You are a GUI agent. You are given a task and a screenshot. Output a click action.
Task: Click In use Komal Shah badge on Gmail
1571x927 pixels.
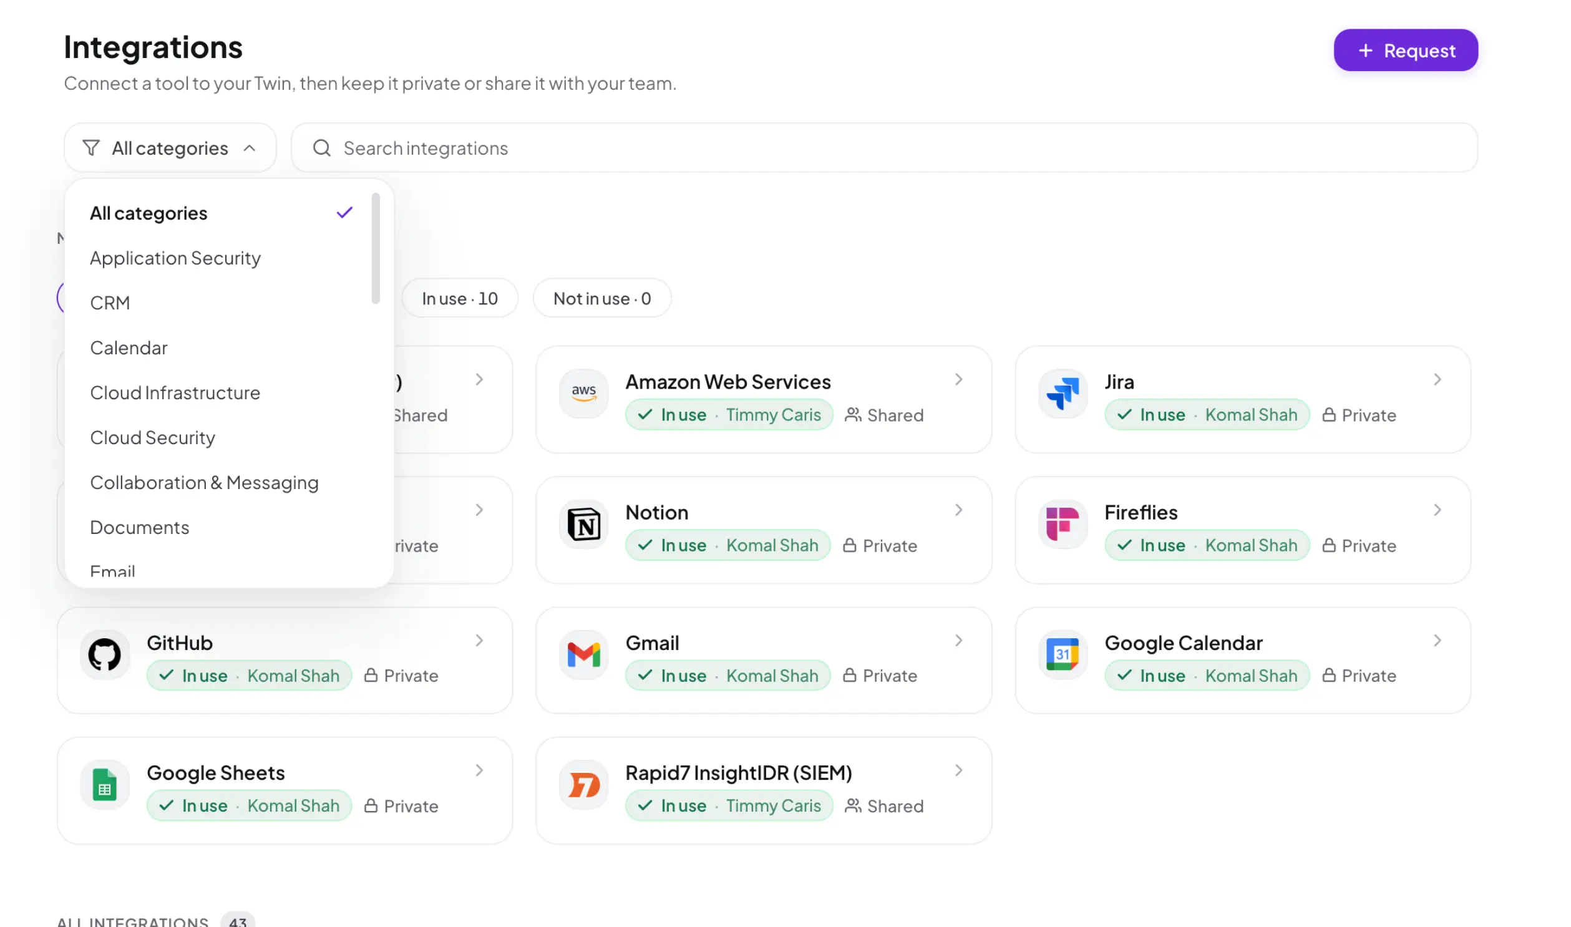click(x=727, y=675)
